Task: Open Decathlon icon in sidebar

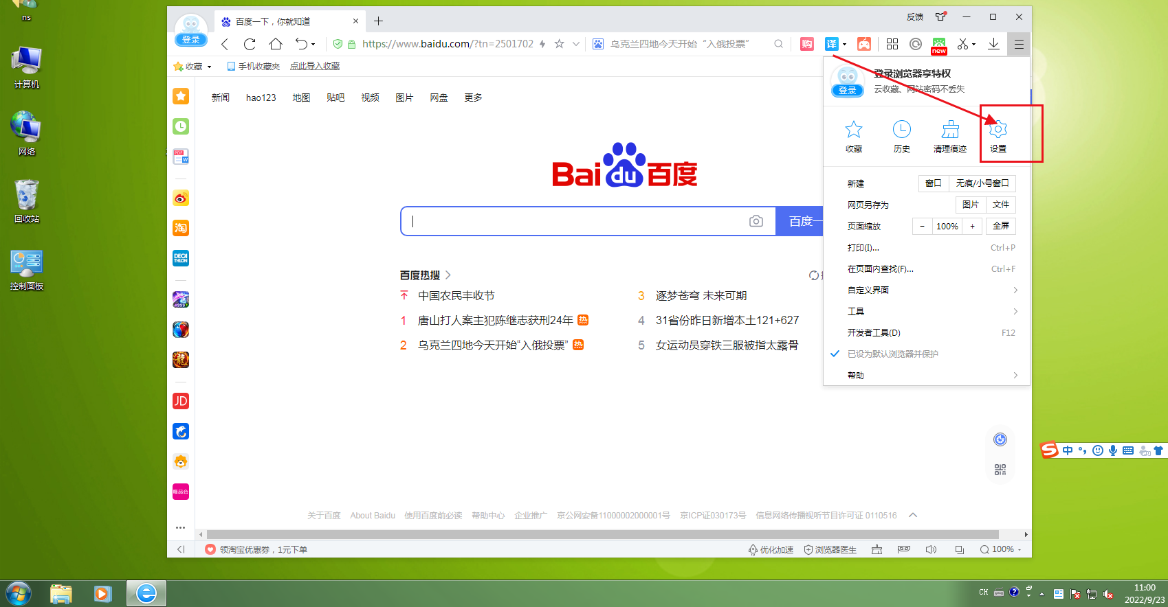Action: (x=181, y=258)
